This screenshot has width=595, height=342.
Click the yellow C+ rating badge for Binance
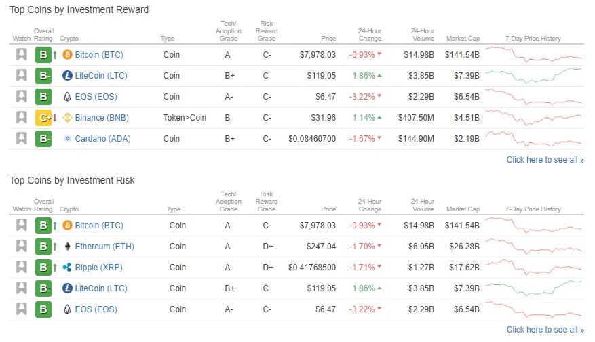(x=43, y=118)
